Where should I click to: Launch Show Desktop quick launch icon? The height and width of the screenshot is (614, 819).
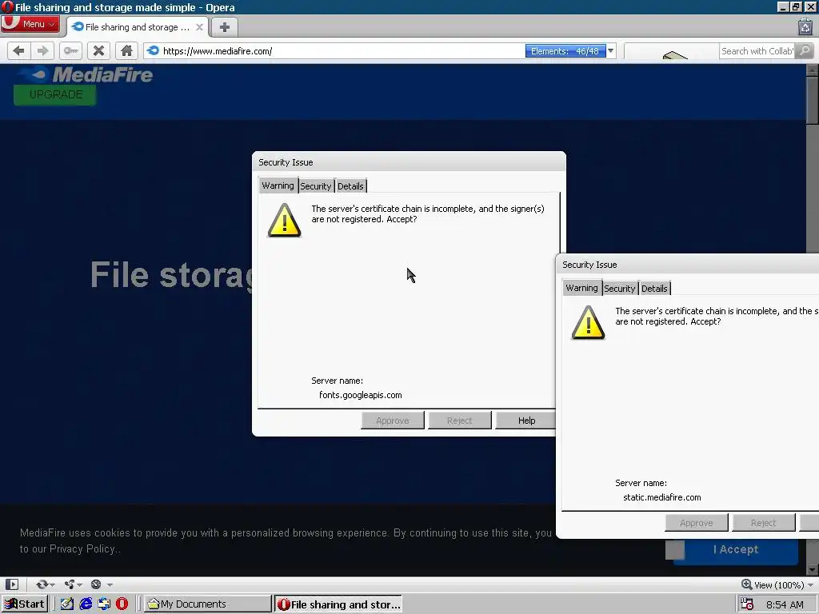[x=67, y=604]
